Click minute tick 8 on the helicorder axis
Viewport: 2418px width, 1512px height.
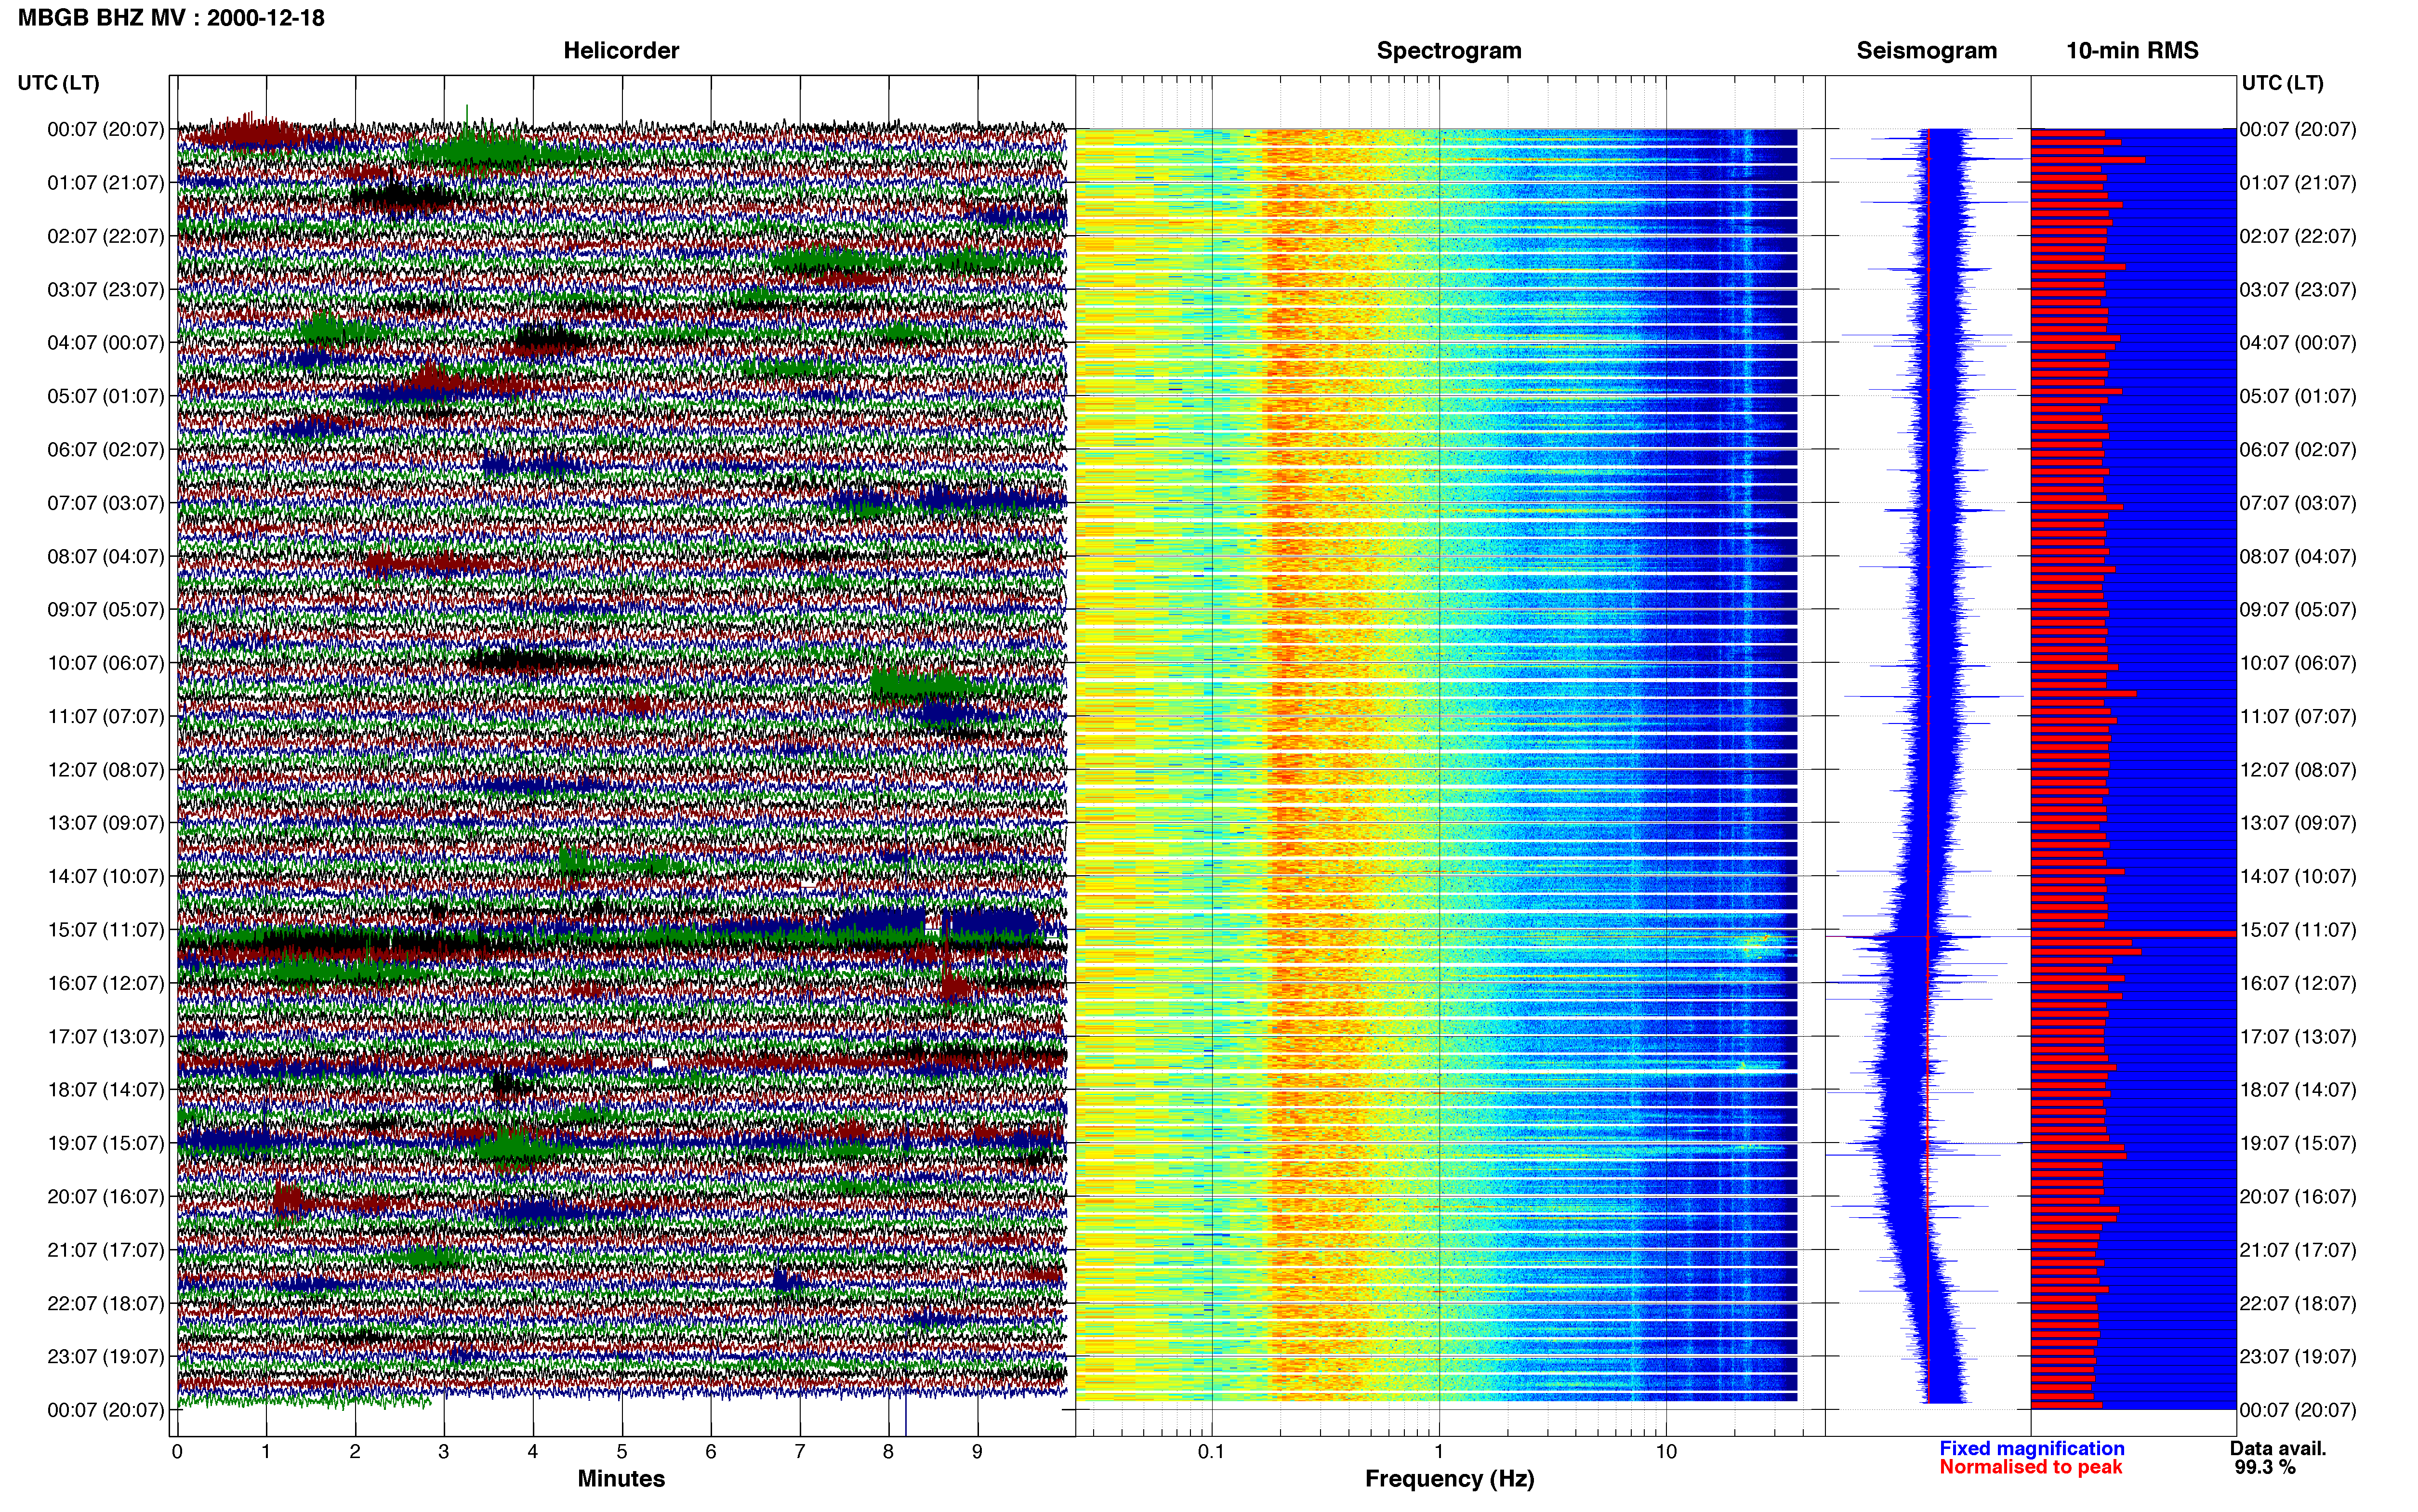[889, 1452]
